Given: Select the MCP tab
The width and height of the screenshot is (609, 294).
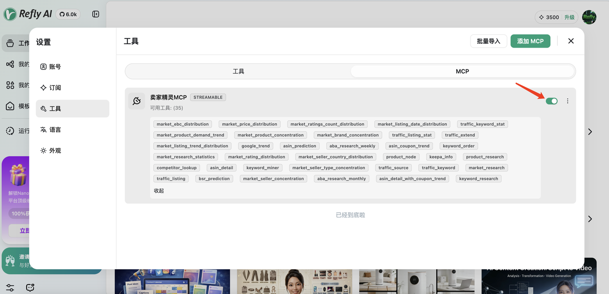Looking at the screenshot, I should [462, 71].
